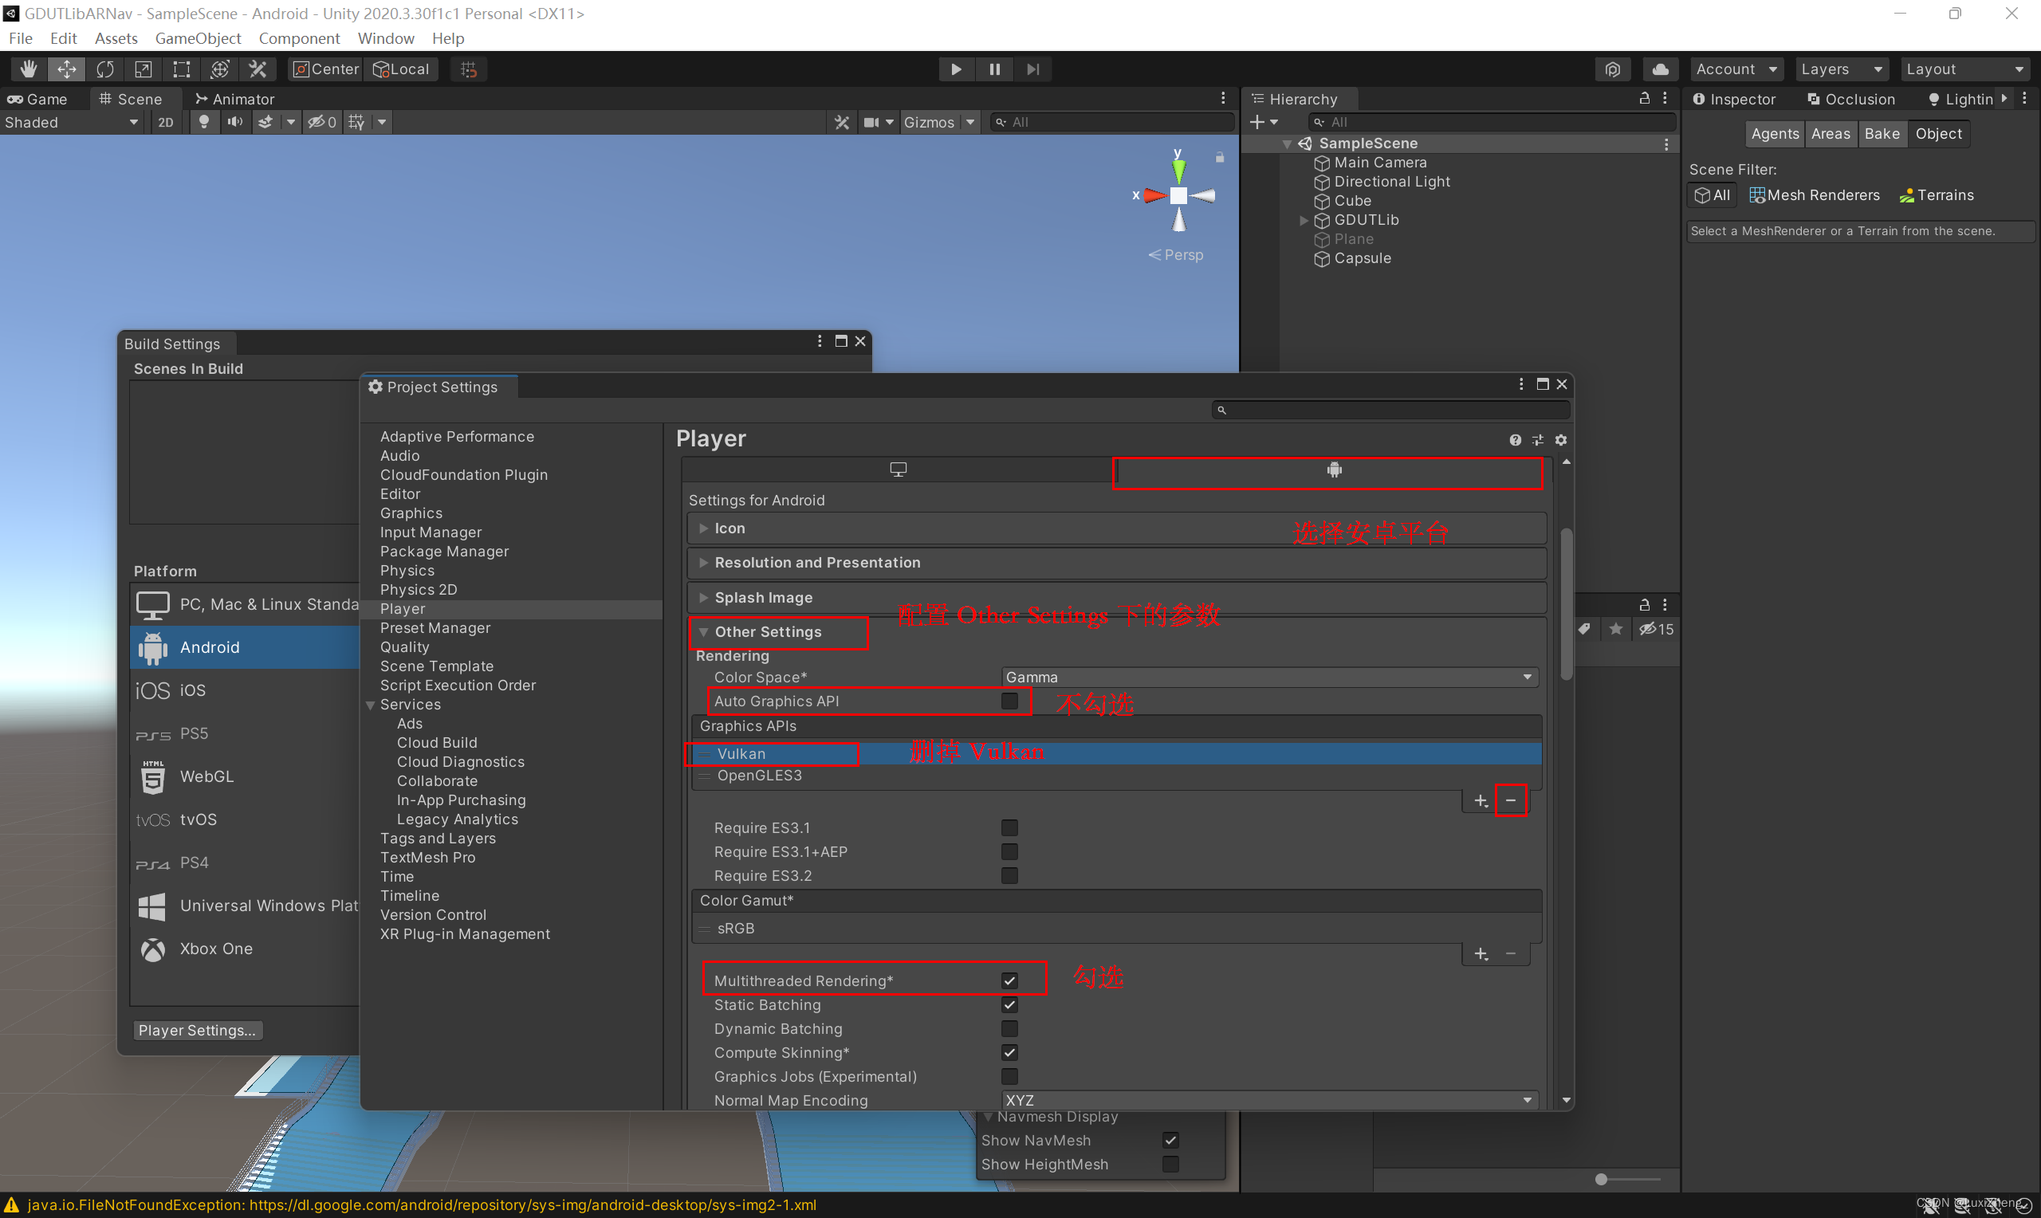Open Normal Map Encoding dropdown
Viewport: 2041px width, 1218px height.
[1269, 1101]
